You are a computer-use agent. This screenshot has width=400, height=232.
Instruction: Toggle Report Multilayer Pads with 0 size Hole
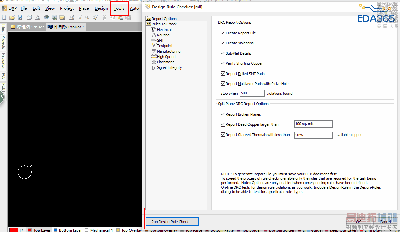[223, 84]
